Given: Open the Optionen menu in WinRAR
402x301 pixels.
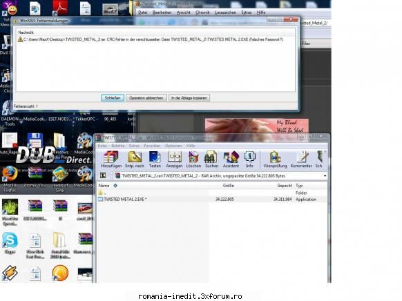Looking at the screenshot, I should (173, 146).
